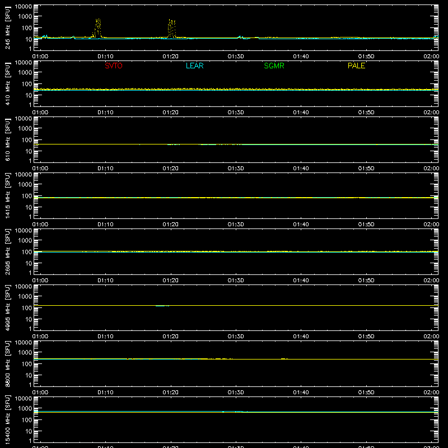Click the 01:20 time label of the 4995 MHz panel
The image size is (448, 448).
[x=171, y=337]
